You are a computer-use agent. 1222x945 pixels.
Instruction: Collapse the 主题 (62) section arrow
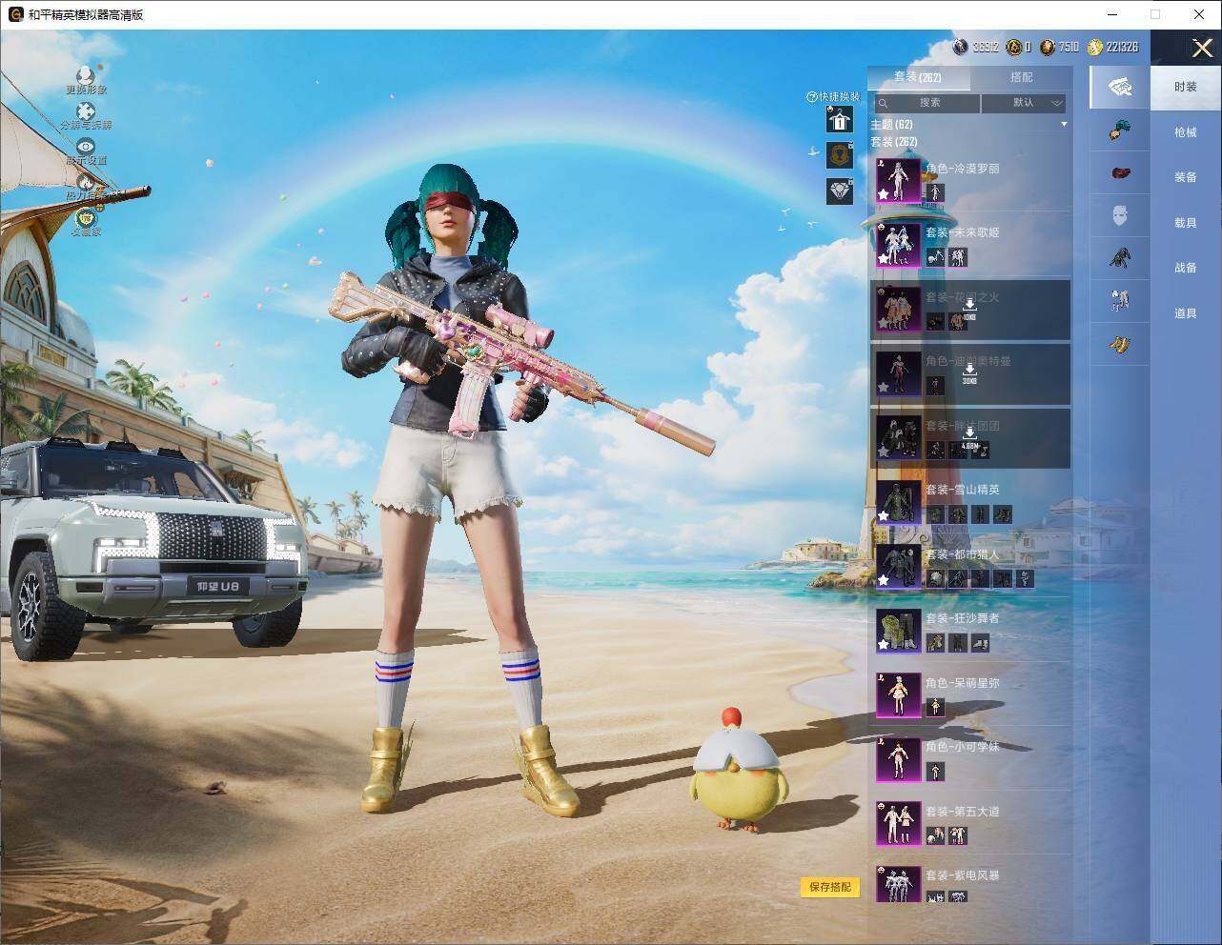(1064, 125)
